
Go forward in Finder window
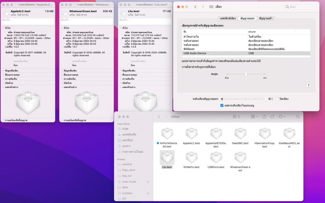coord(166,117)
